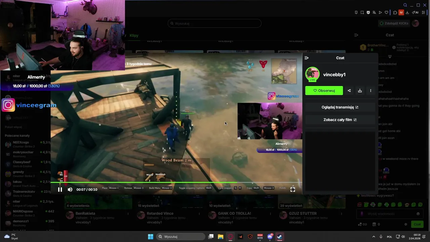Open the Windows Start menu
The width and height of the screenshot is (430, 242).
click(150, 237)
